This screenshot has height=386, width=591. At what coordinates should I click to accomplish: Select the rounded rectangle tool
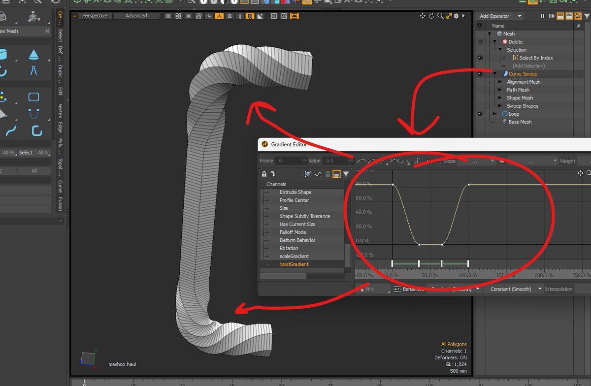(x=33, y=97)
